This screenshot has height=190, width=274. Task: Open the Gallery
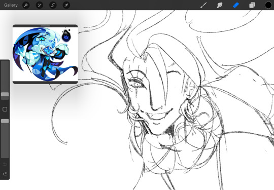(x=11, y=5)
